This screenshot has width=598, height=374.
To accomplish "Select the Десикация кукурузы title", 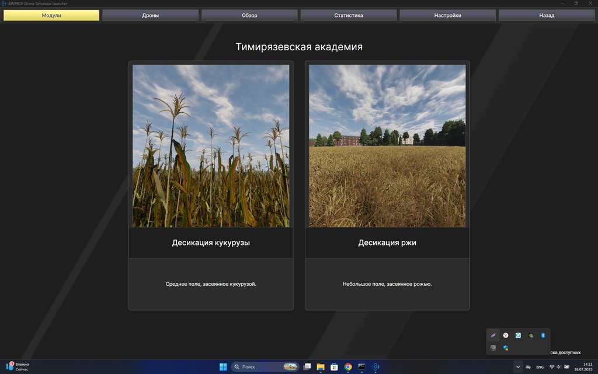I will 211,243.
